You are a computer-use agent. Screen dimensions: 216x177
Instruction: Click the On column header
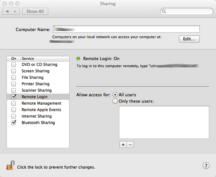pos(14,59)
